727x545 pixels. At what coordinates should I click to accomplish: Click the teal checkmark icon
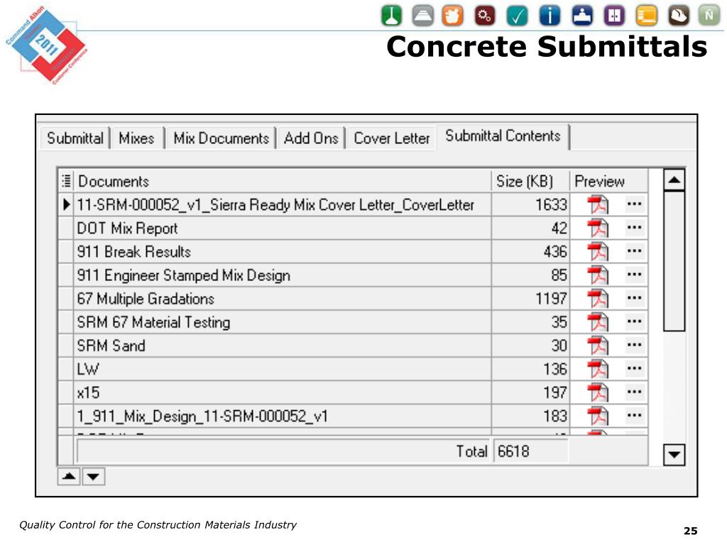point(517,16)
